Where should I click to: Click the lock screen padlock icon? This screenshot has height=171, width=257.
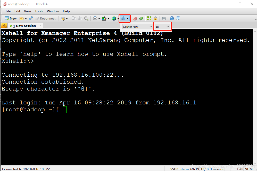(x=155, y=19)
